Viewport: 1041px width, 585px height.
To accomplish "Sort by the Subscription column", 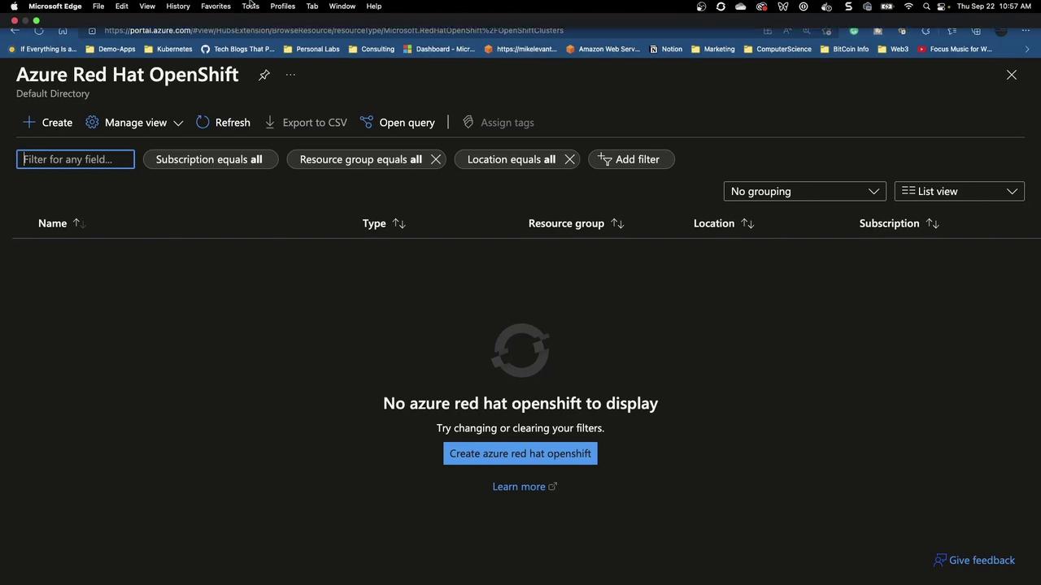I will (x=899, y=223).
